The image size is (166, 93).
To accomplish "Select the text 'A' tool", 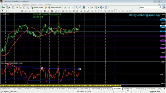I will coord(29,11).
